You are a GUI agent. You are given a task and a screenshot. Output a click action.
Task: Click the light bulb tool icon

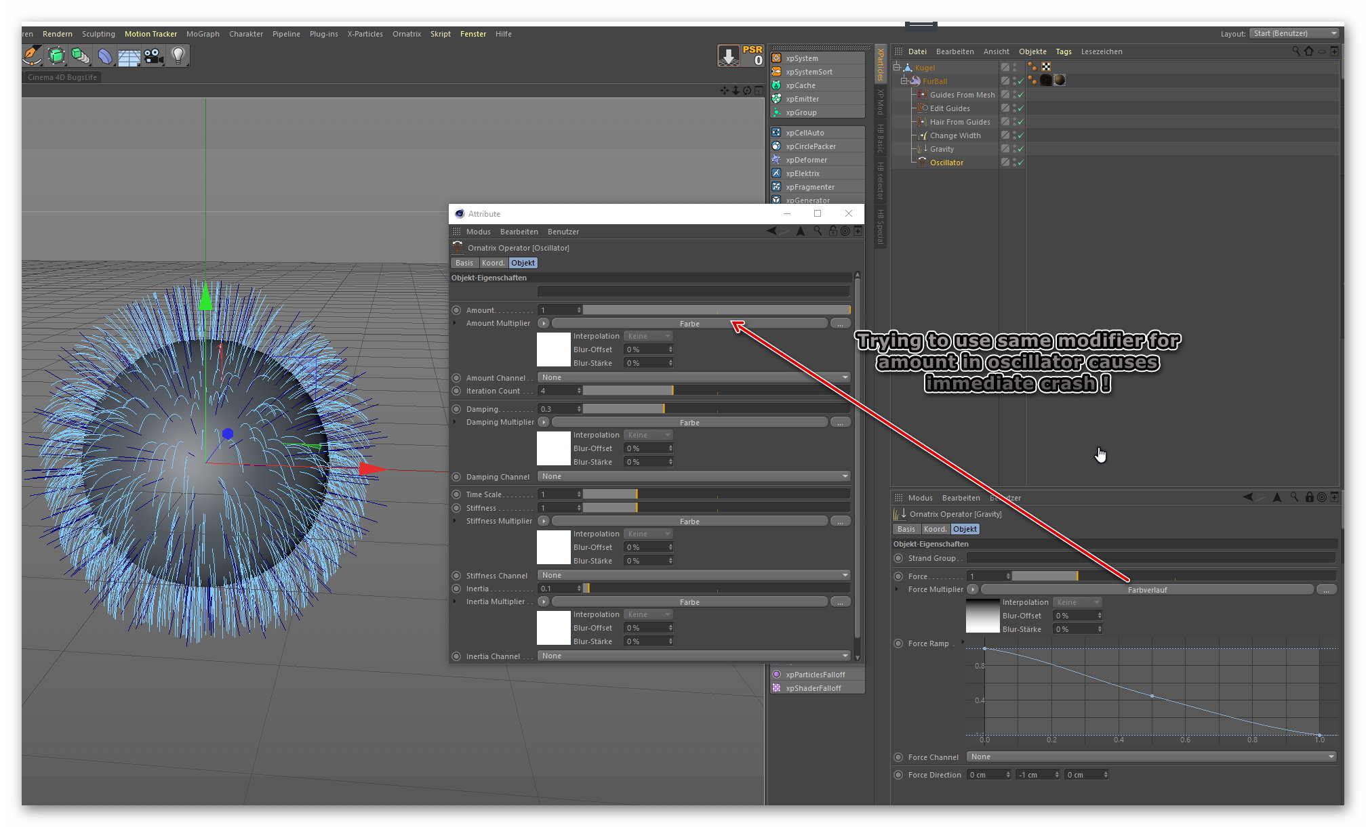178,56
